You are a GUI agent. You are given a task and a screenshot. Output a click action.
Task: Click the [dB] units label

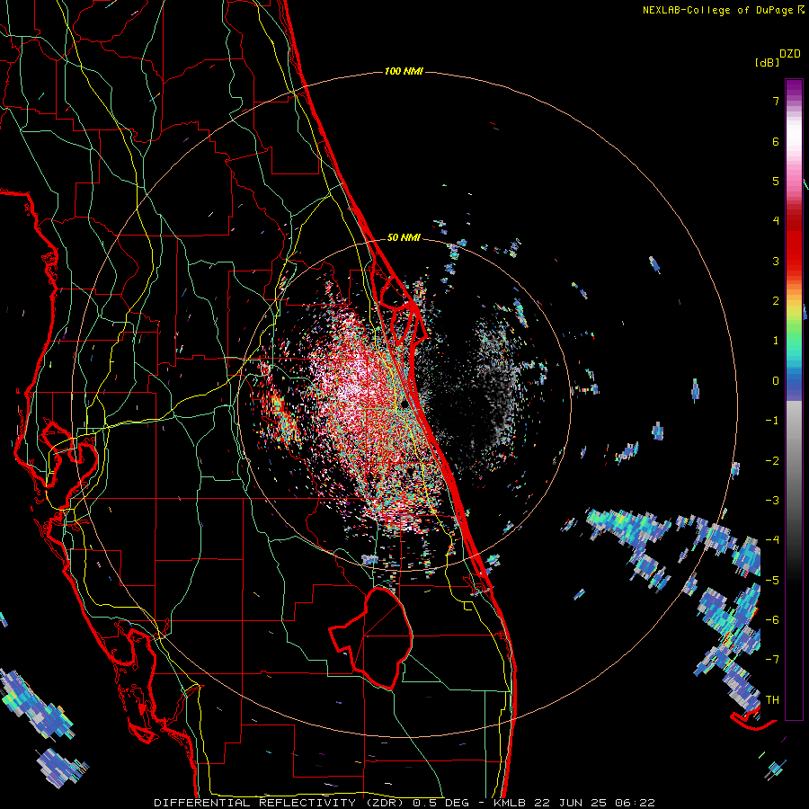(768, 62)
